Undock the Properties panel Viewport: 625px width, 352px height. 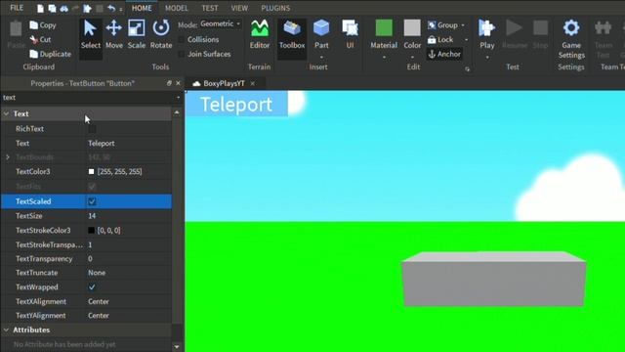(169, 83)
